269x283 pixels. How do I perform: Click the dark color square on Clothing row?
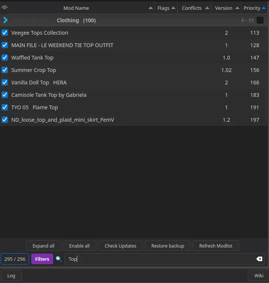(x=260, y=20)
